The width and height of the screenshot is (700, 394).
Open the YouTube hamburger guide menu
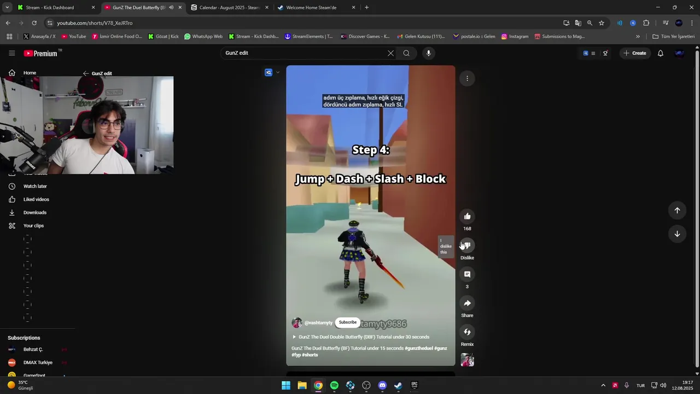(11, 53)
